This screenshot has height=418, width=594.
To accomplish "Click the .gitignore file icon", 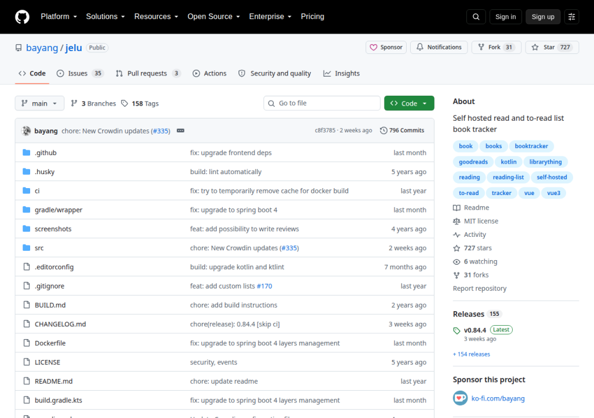I will (x=26, y=286).
